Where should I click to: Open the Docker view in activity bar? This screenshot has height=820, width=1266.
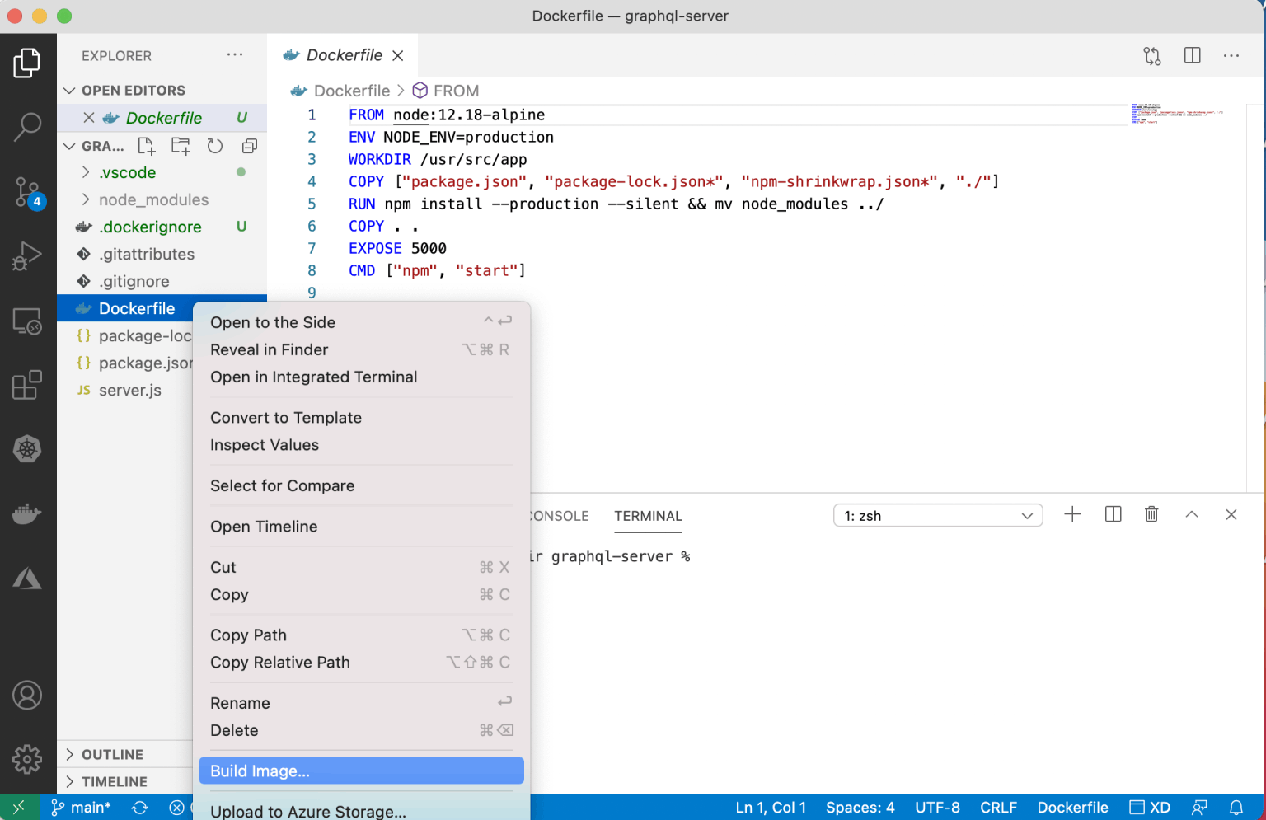point(27,514)
